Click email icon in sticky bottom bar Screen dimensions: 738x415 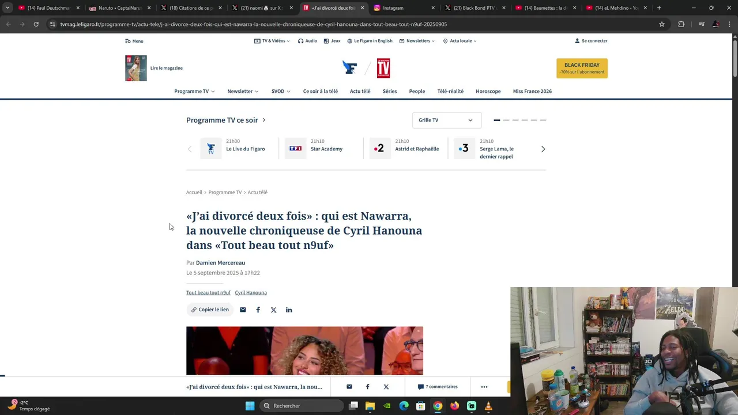349,387
